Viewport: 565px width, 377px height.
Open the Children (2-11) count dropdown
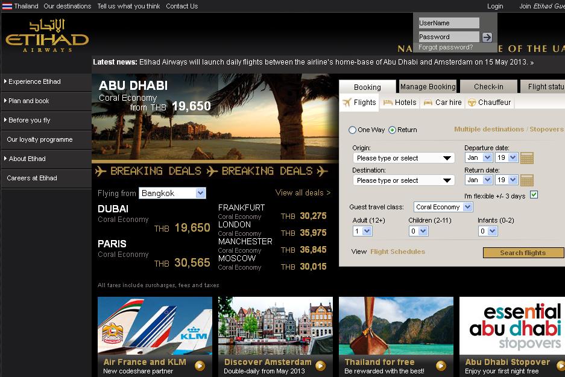click(418, 231)
